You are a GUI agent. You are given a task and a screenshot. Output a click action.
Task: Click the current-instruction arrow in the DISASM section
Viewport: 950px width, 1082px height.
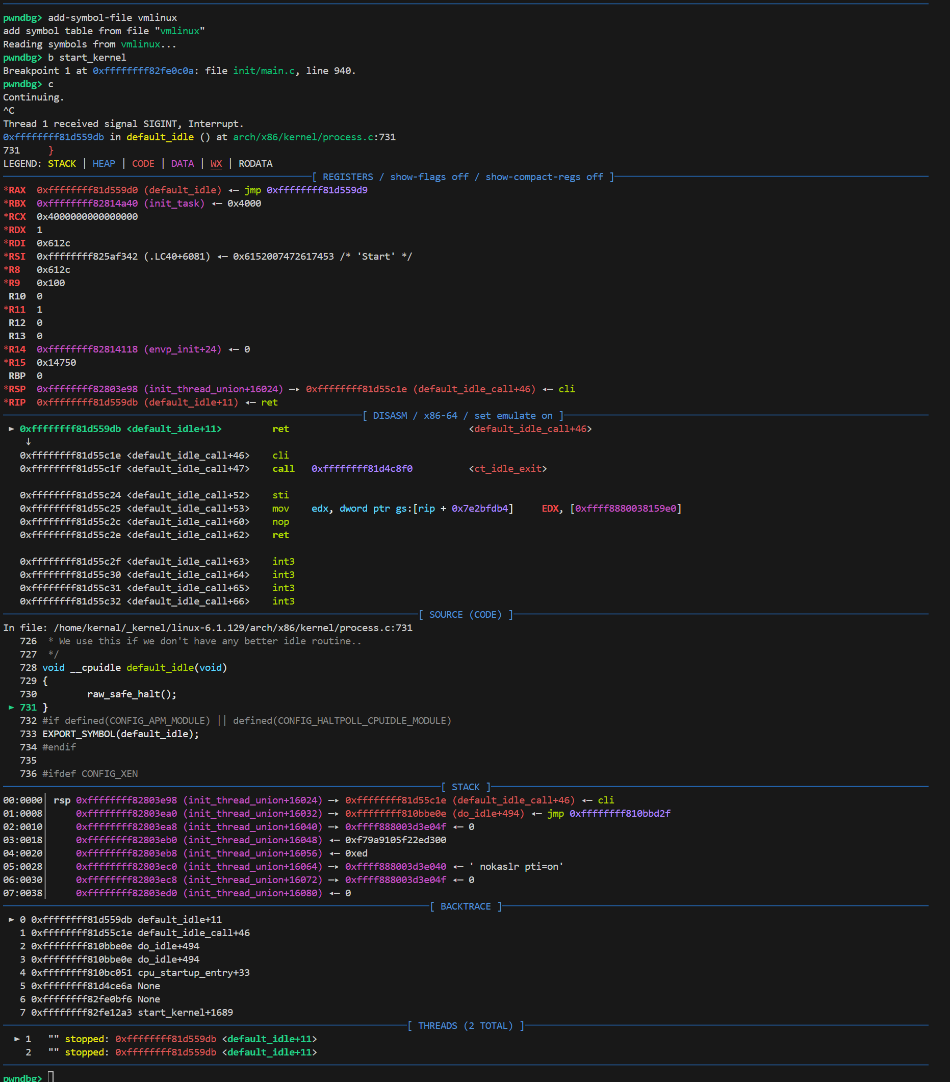pos(11,429)
